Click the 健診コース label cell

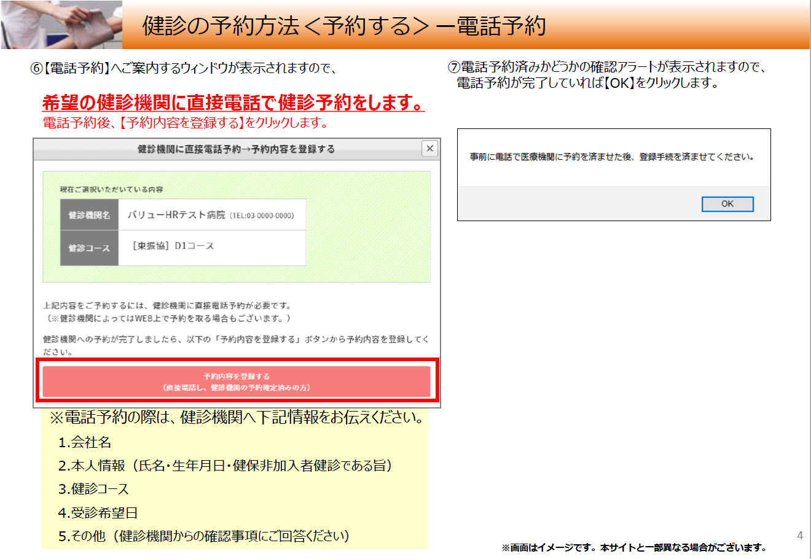tap(89, 248)
